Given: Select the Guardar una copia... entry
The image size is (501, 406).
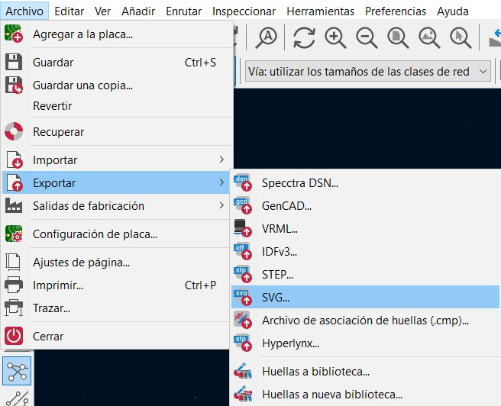Looking at the screenshot, I should (116, 85).
